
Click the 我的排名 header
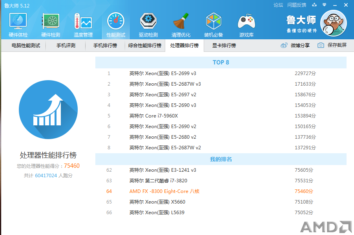[221, 159]
